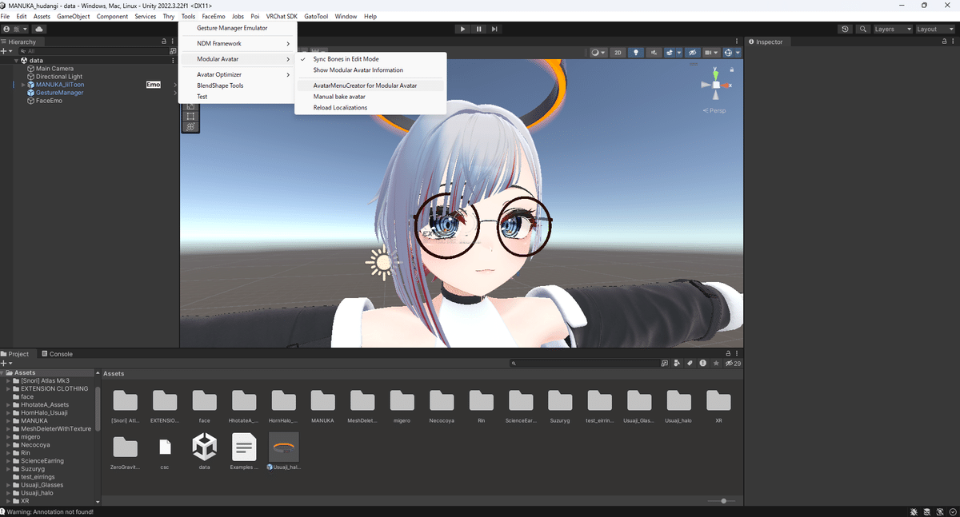Open the Gizmos dropdown arrow
The height and width of the screenshot is (517, 960).
pyautogui.click(x=738, y=53)
